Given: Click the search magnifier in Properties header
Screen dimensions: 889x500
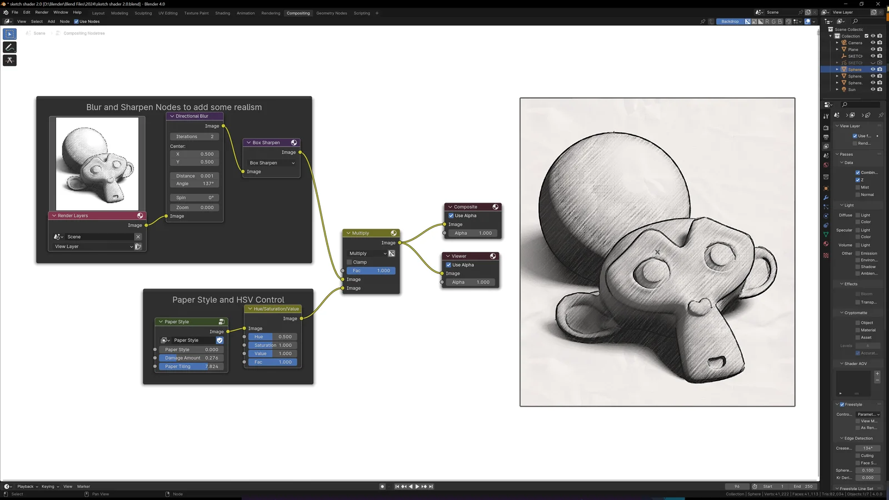Looking at the screenshot, I should coord(844,104).
